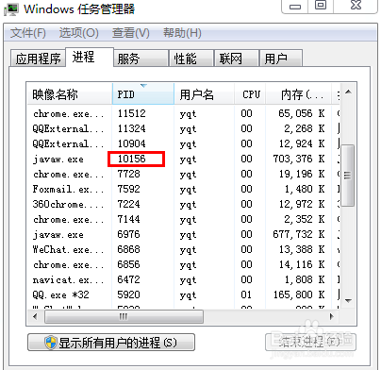
Task: Open the 文件(F) menu
Action: coord(28,33)
